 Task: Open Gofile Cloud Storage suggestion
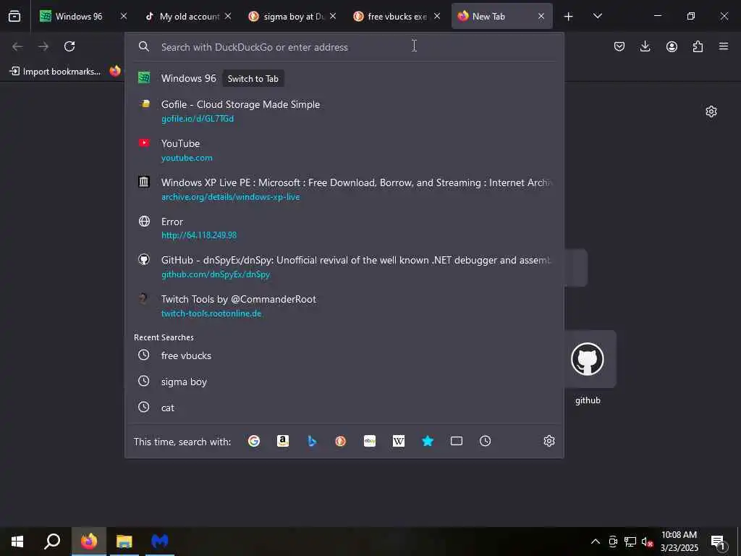[x=344, y=111]
